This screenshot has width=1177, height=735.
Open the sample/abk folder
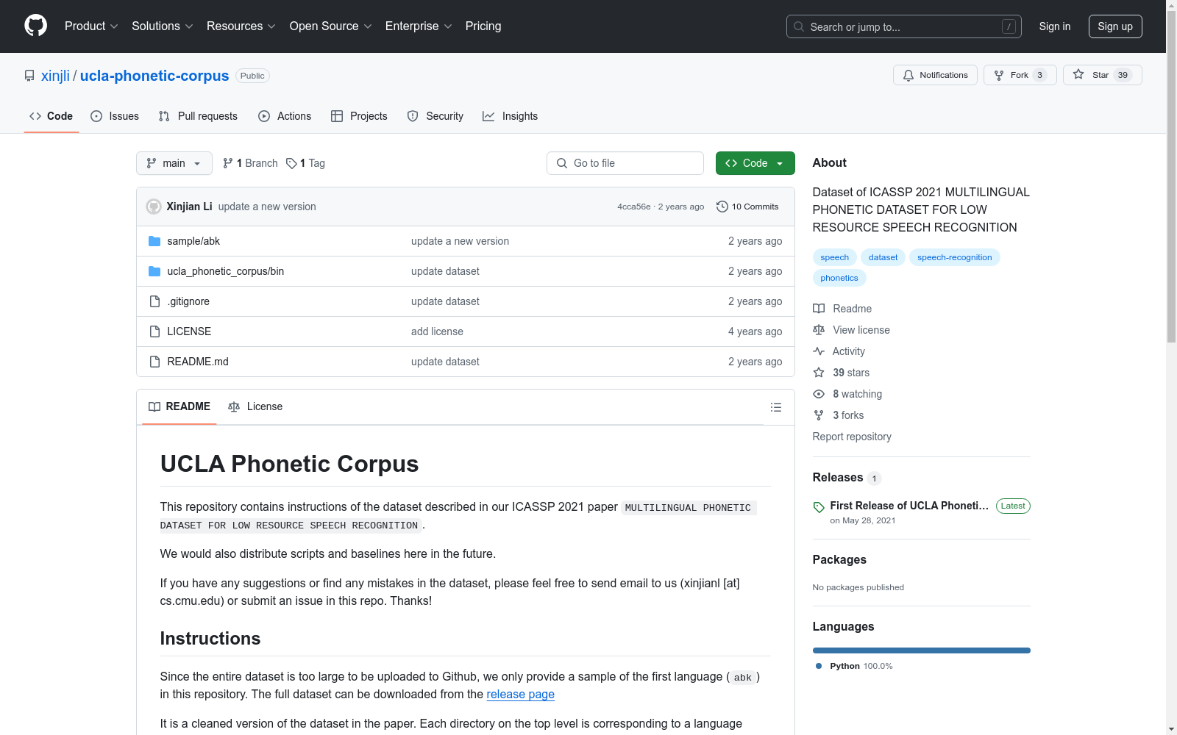click(x=193, y=241)
